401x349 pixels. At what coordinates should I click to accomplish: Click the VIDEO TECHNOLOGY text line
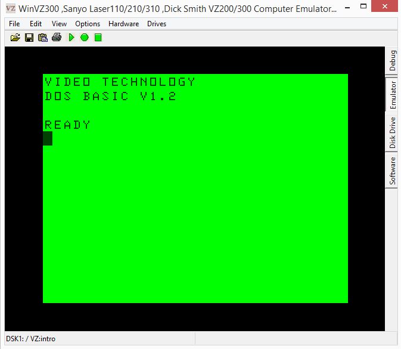[x=120, y=82]
